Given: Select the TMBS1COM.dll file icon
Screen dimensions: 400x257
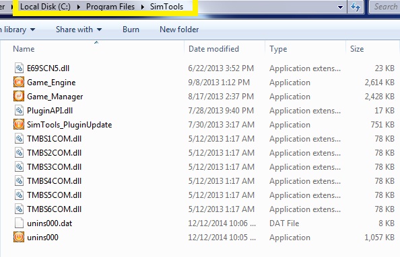Looking at the screenshot, I should pyautogui.click(x=19, y=138).
